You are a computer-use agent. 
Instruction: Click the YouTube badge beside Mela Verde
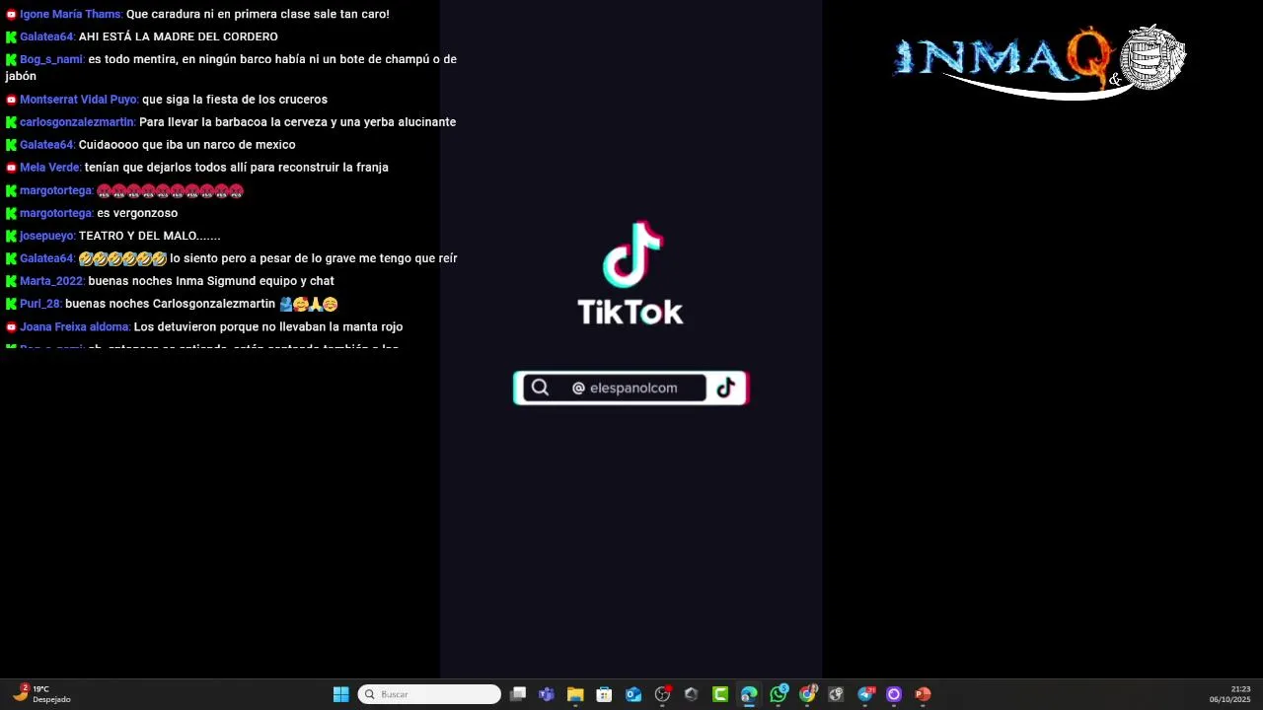pyautogui.click(x=11, y=168)
